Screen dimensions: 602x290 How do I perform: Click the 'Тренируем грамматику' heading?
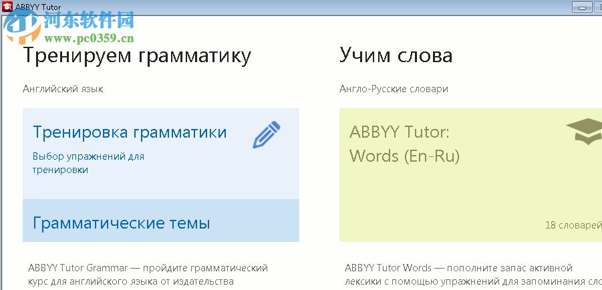click(138, 55)
